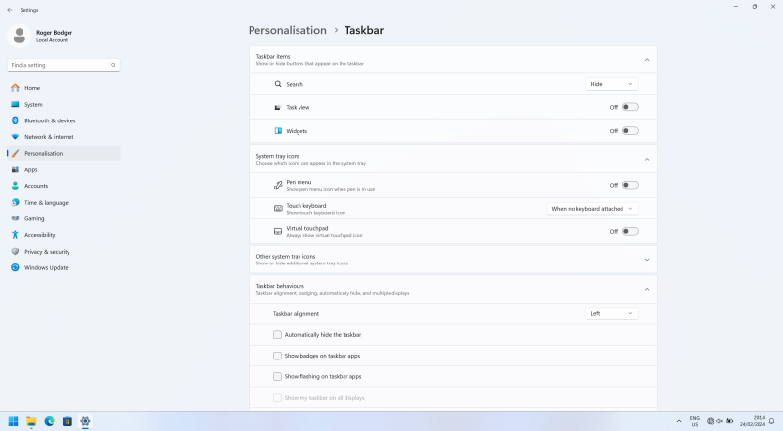Toggle Task view switch on
Image resolution: width=783 pixels, height=431 pixels.
pos(630,107)
